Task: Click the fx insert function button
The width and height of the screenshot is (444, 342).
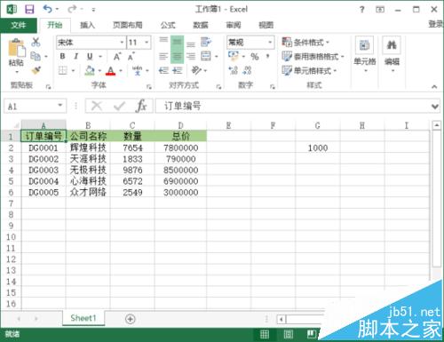Action: (x=141, y=106)
